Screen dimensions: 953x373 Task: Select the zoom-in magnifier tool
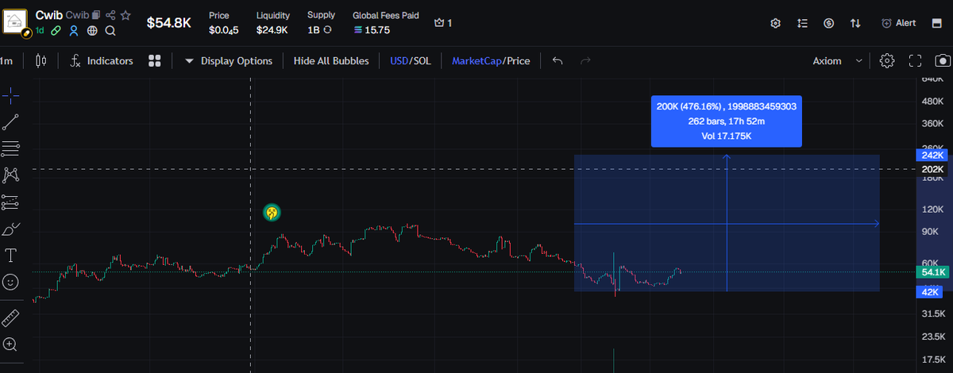click(x=11, y=344)
